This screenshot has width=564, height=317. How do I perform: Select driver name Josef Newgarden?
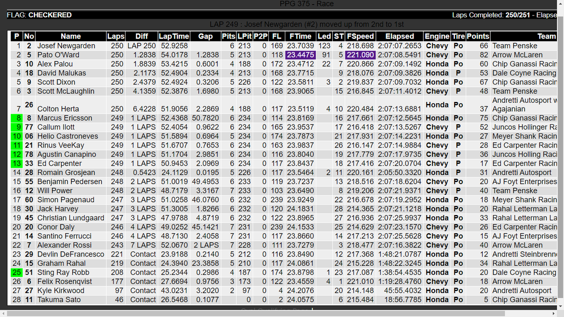(66, 46)
